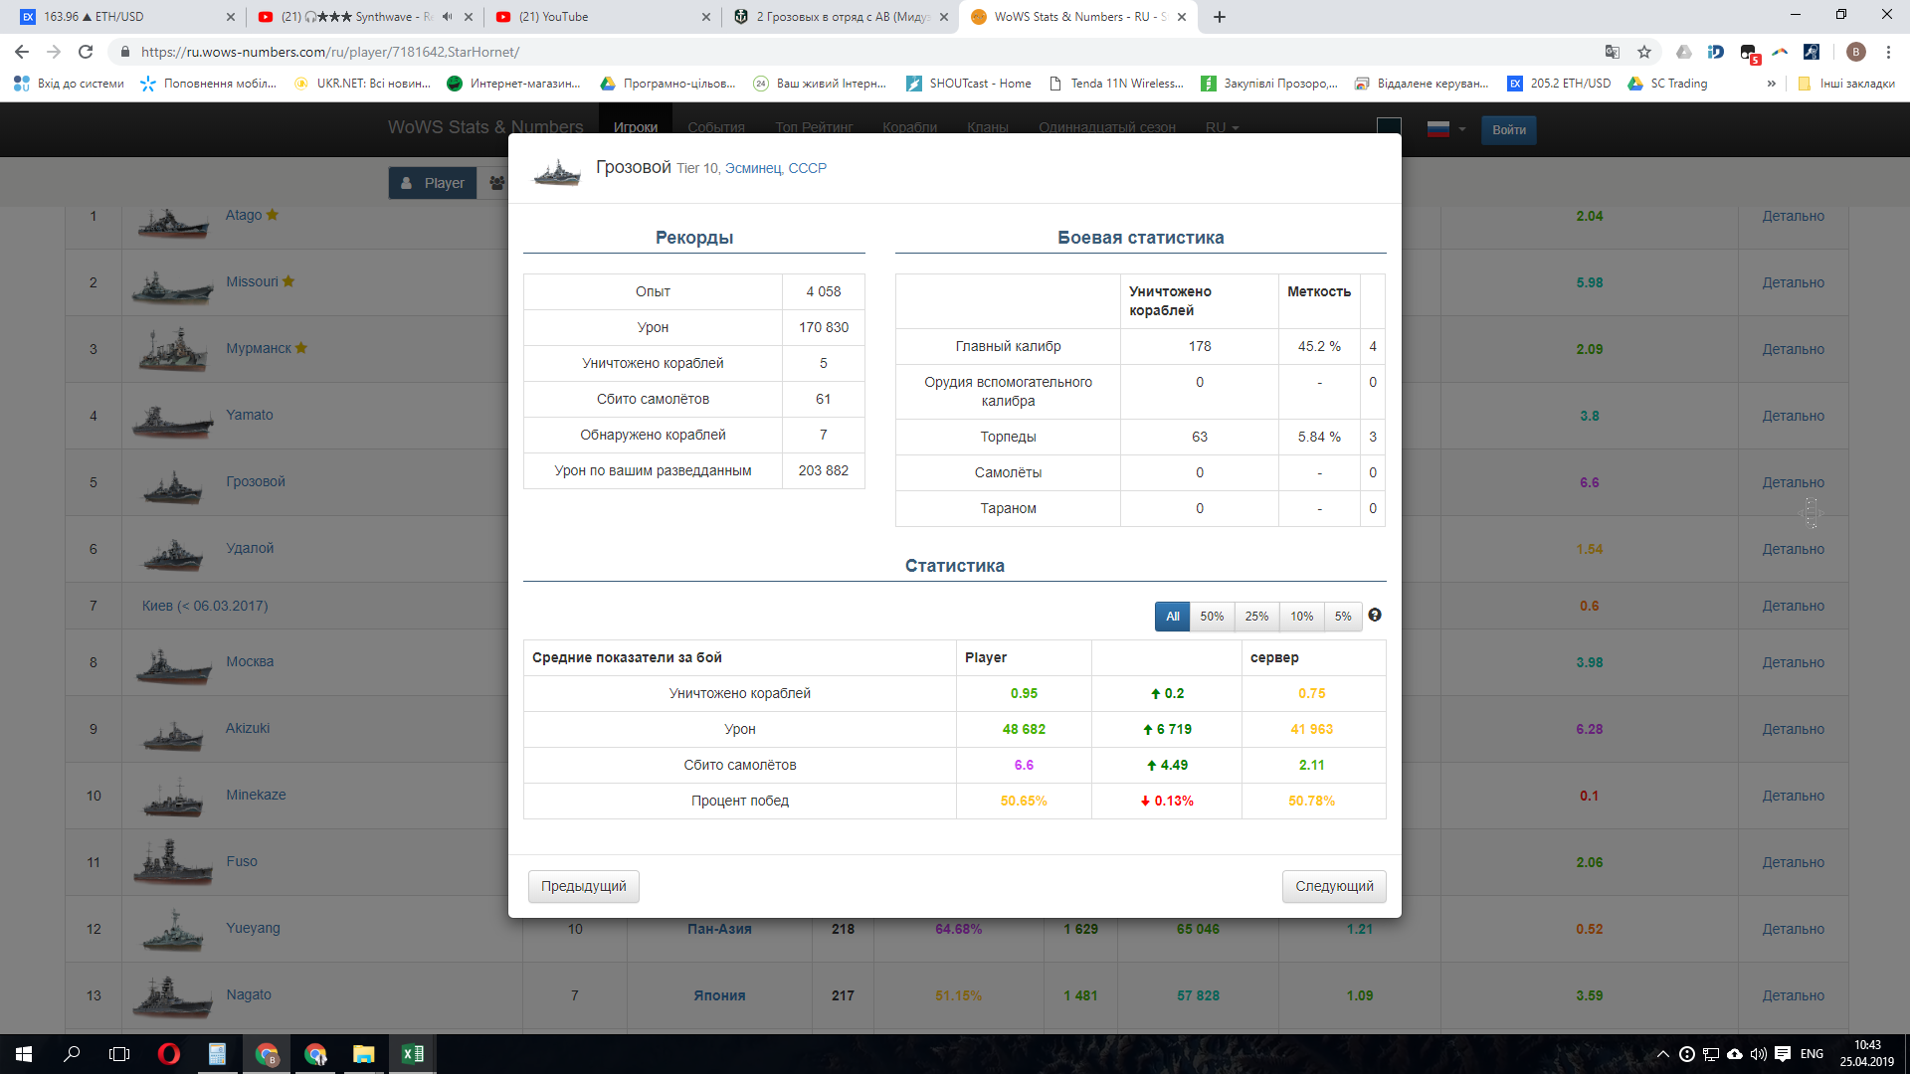Open Игроки navigation menu item

(x=636, y=127)
